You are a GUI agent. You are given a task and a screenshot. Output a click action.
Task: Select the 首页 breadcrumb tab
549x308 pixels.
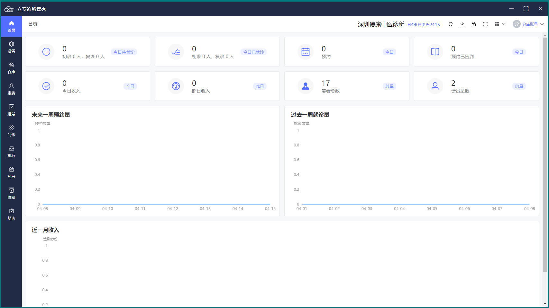(x=33, y=24)
